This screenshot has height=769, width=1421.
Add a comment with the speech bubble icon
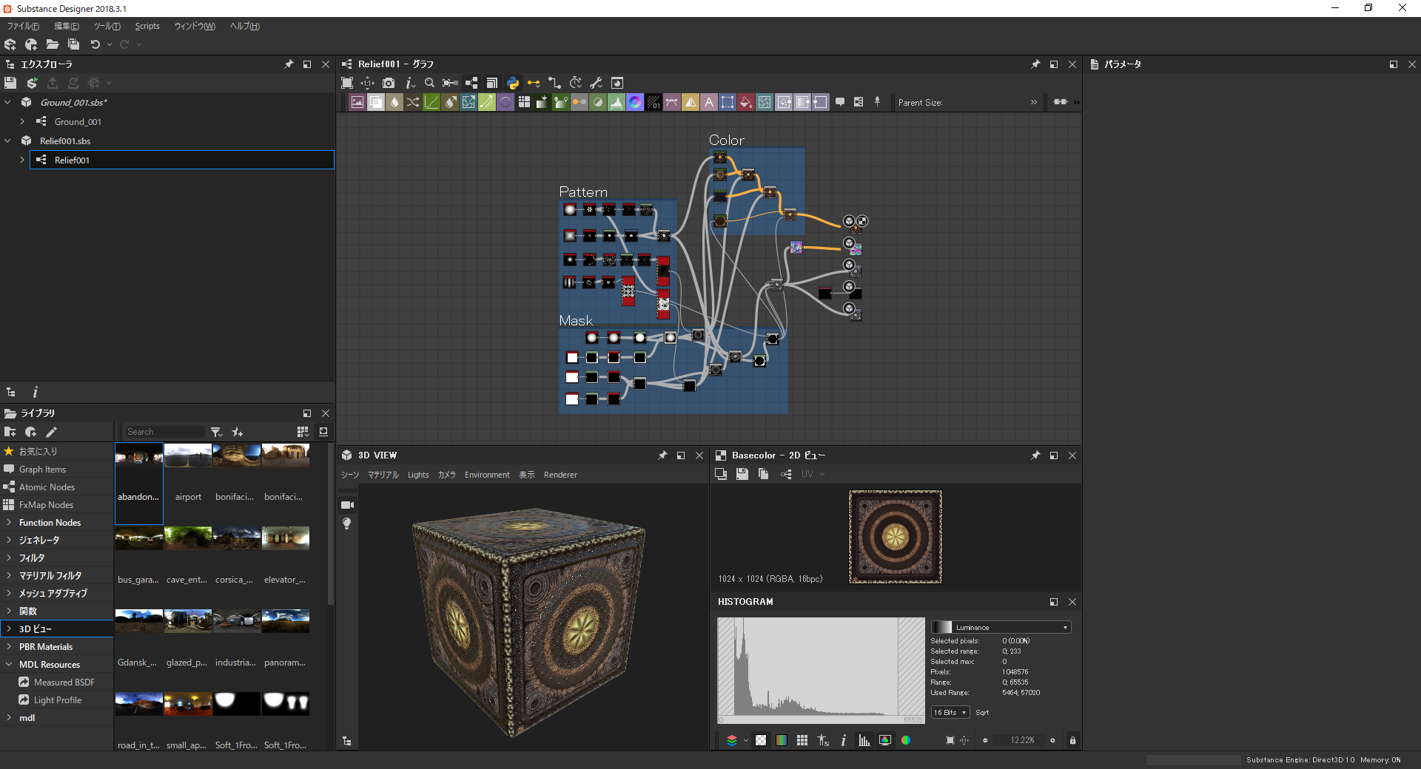click(x=840, y=102)
